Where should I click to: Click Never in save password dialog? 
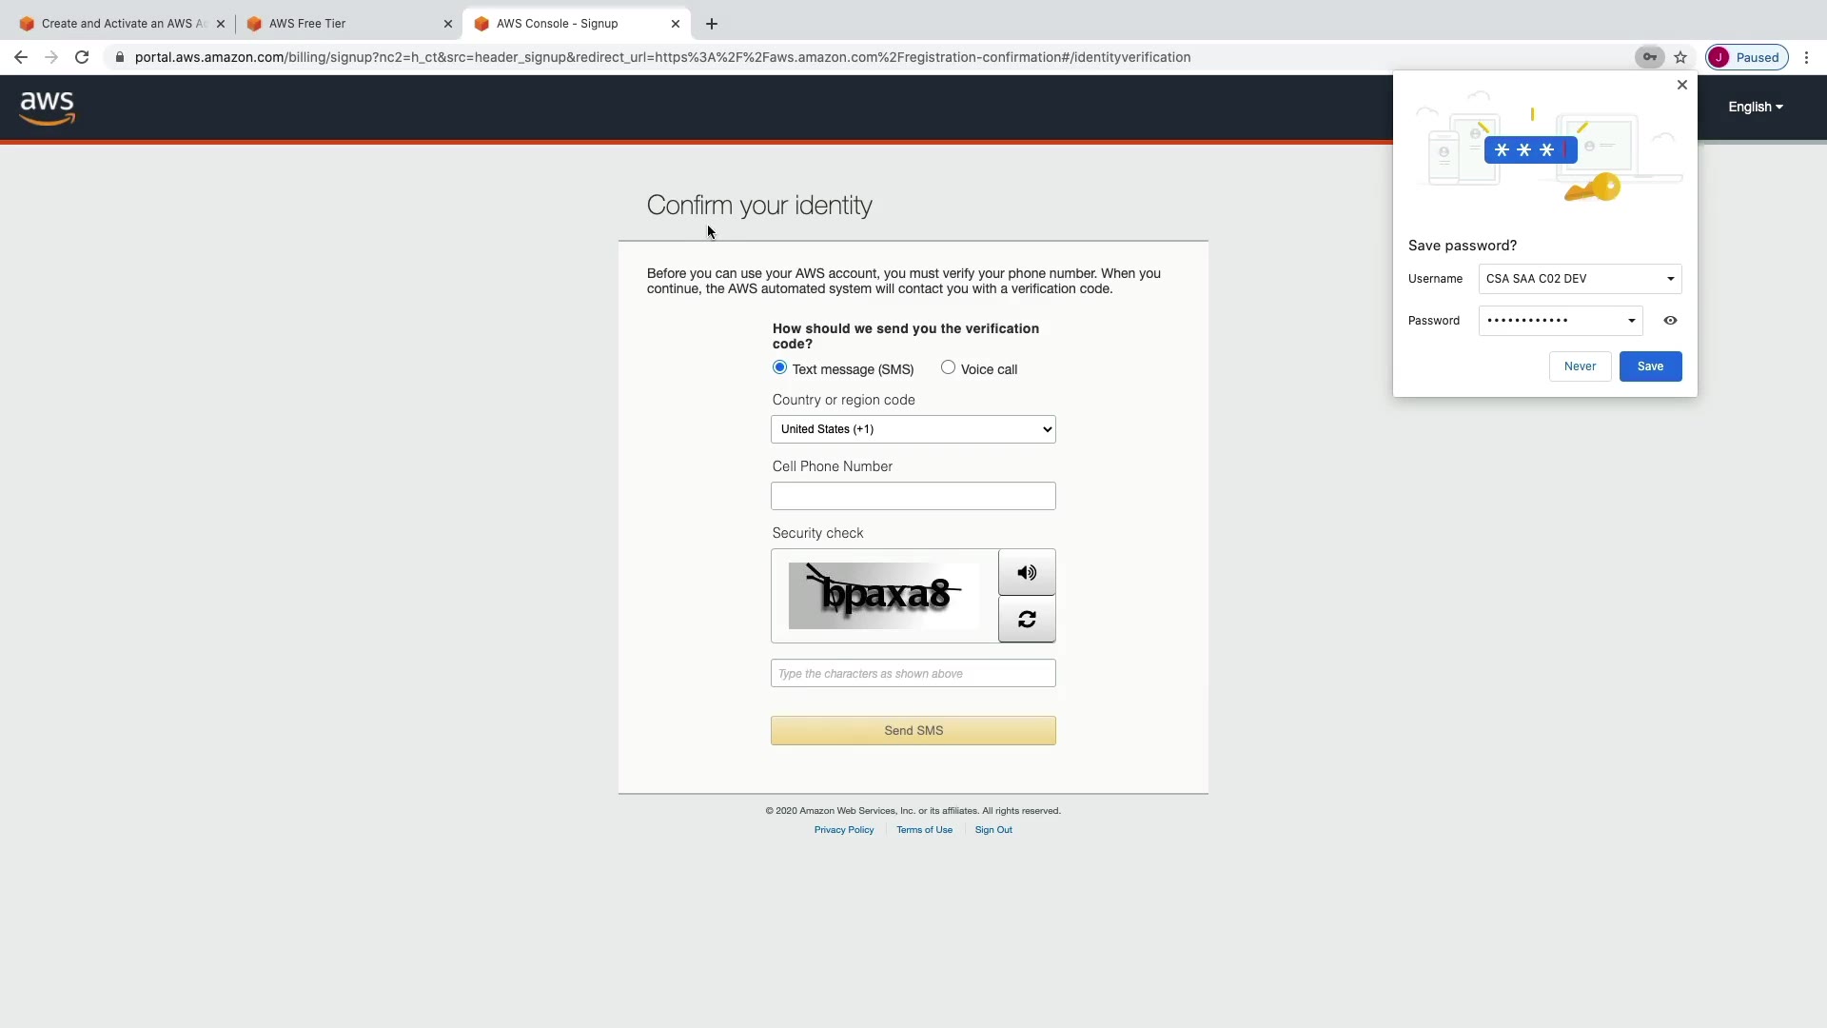1580,366
